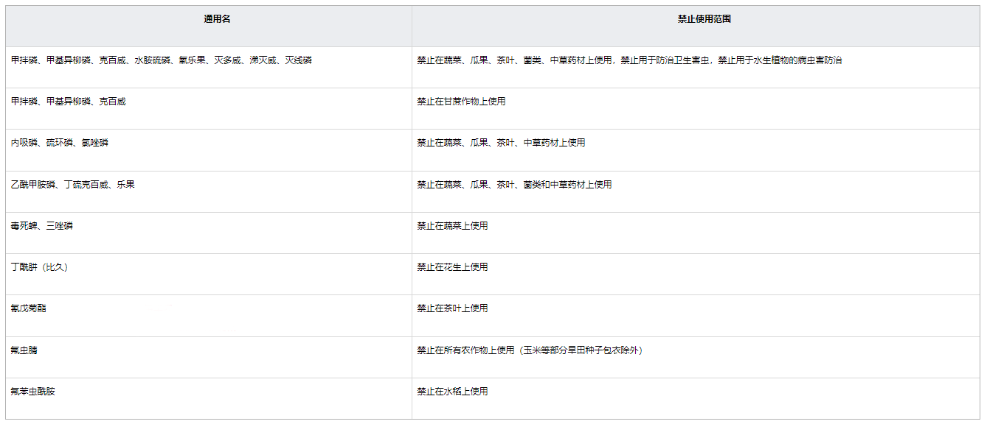Select the 毒死蜱、三唑磷 cell
The width and height of the screenshot is (987, 424).
click(x=42, y=226)
